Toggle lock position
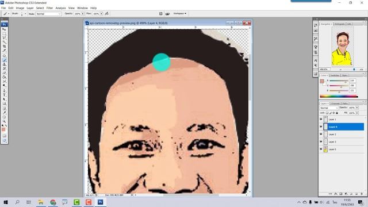Viewport: 368px width, 207px height. [x=333, y=113]
